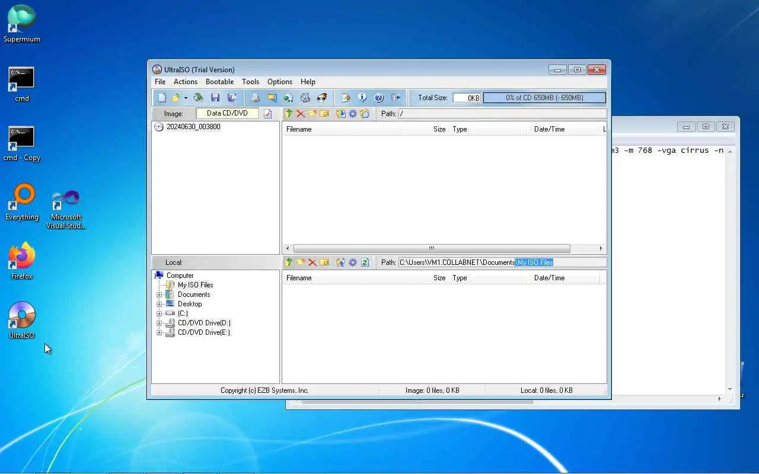Viewport: 759px width, 474px height.
Task: Click the 0% of CD 650MB capacity bar
Action: [544, 98]
